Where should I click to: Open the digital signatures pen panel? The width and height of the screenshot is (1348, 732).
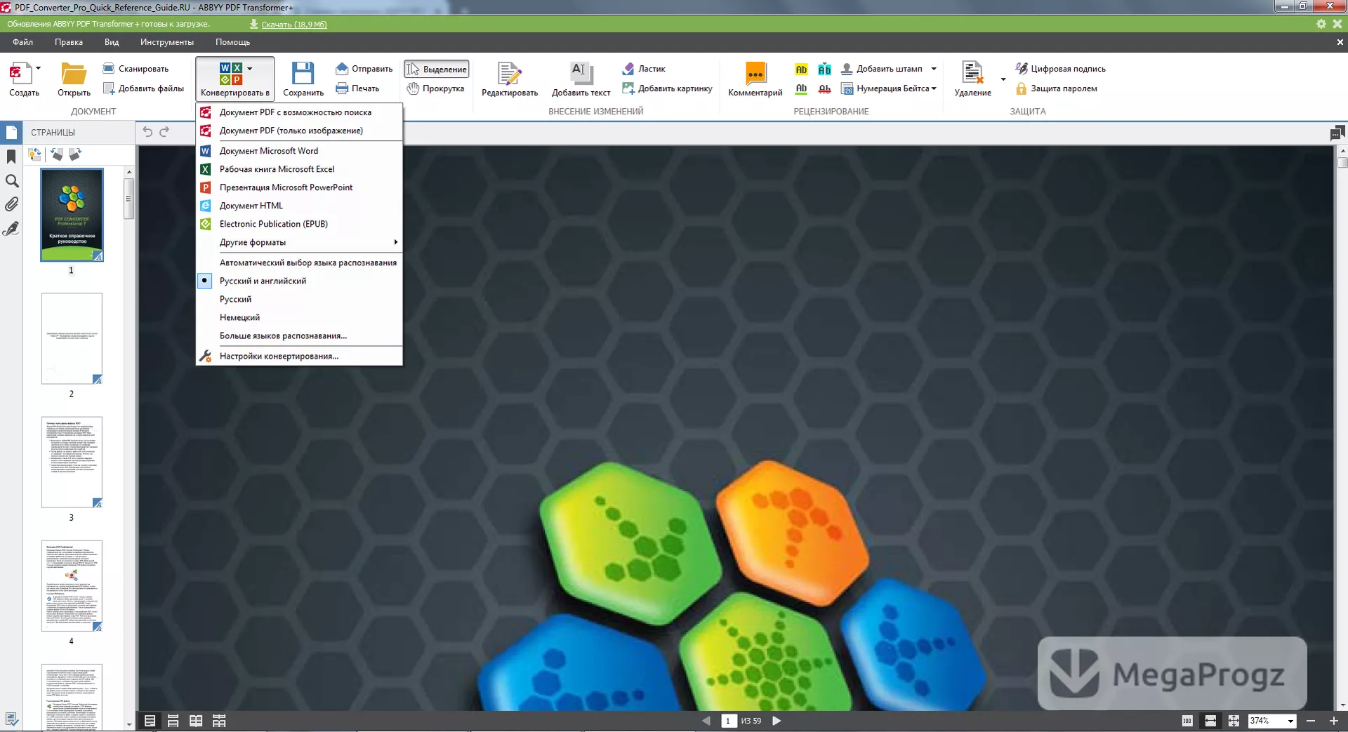click(x=11, y=229)
